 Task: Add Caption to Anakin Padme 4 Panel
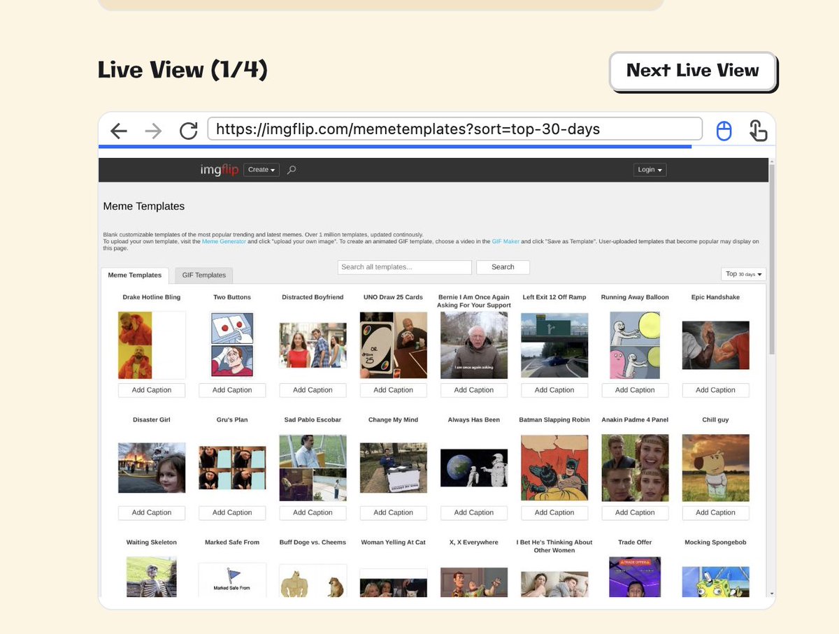(635, 512)
